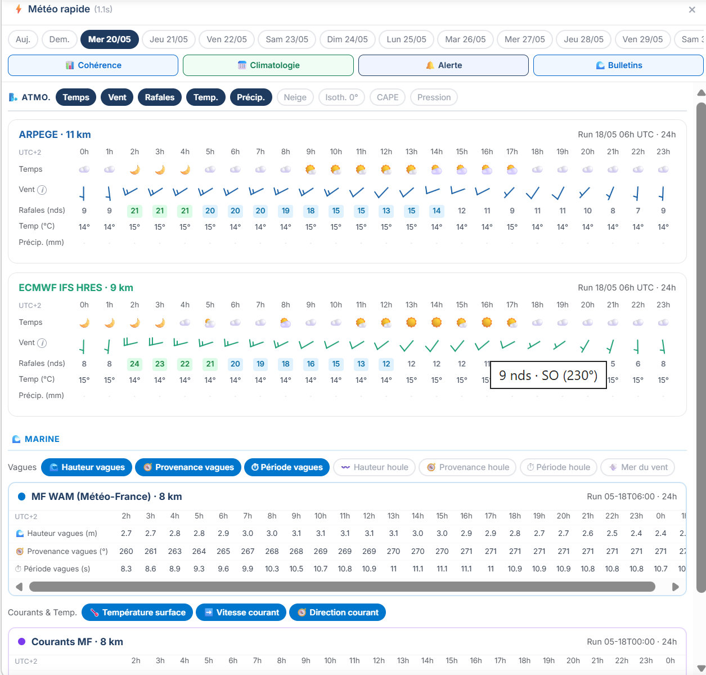Viewport: 706px width, 675px height.
Task: Open the Climatologie button
Action: click(268, 65)
